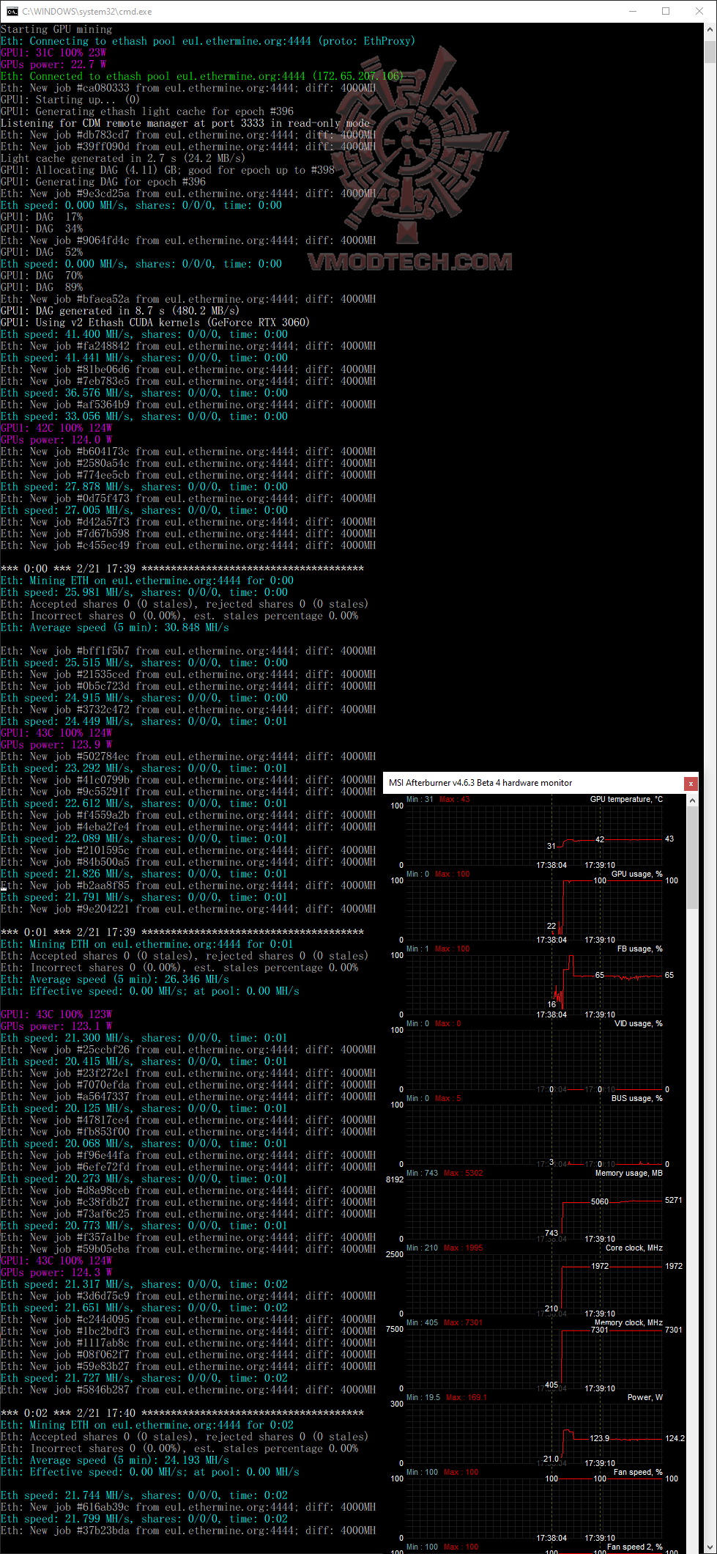Click the 'Min : 743 Max : 5302' readout
This screenshot has height=1554, width=717.
pos(445,1173)
